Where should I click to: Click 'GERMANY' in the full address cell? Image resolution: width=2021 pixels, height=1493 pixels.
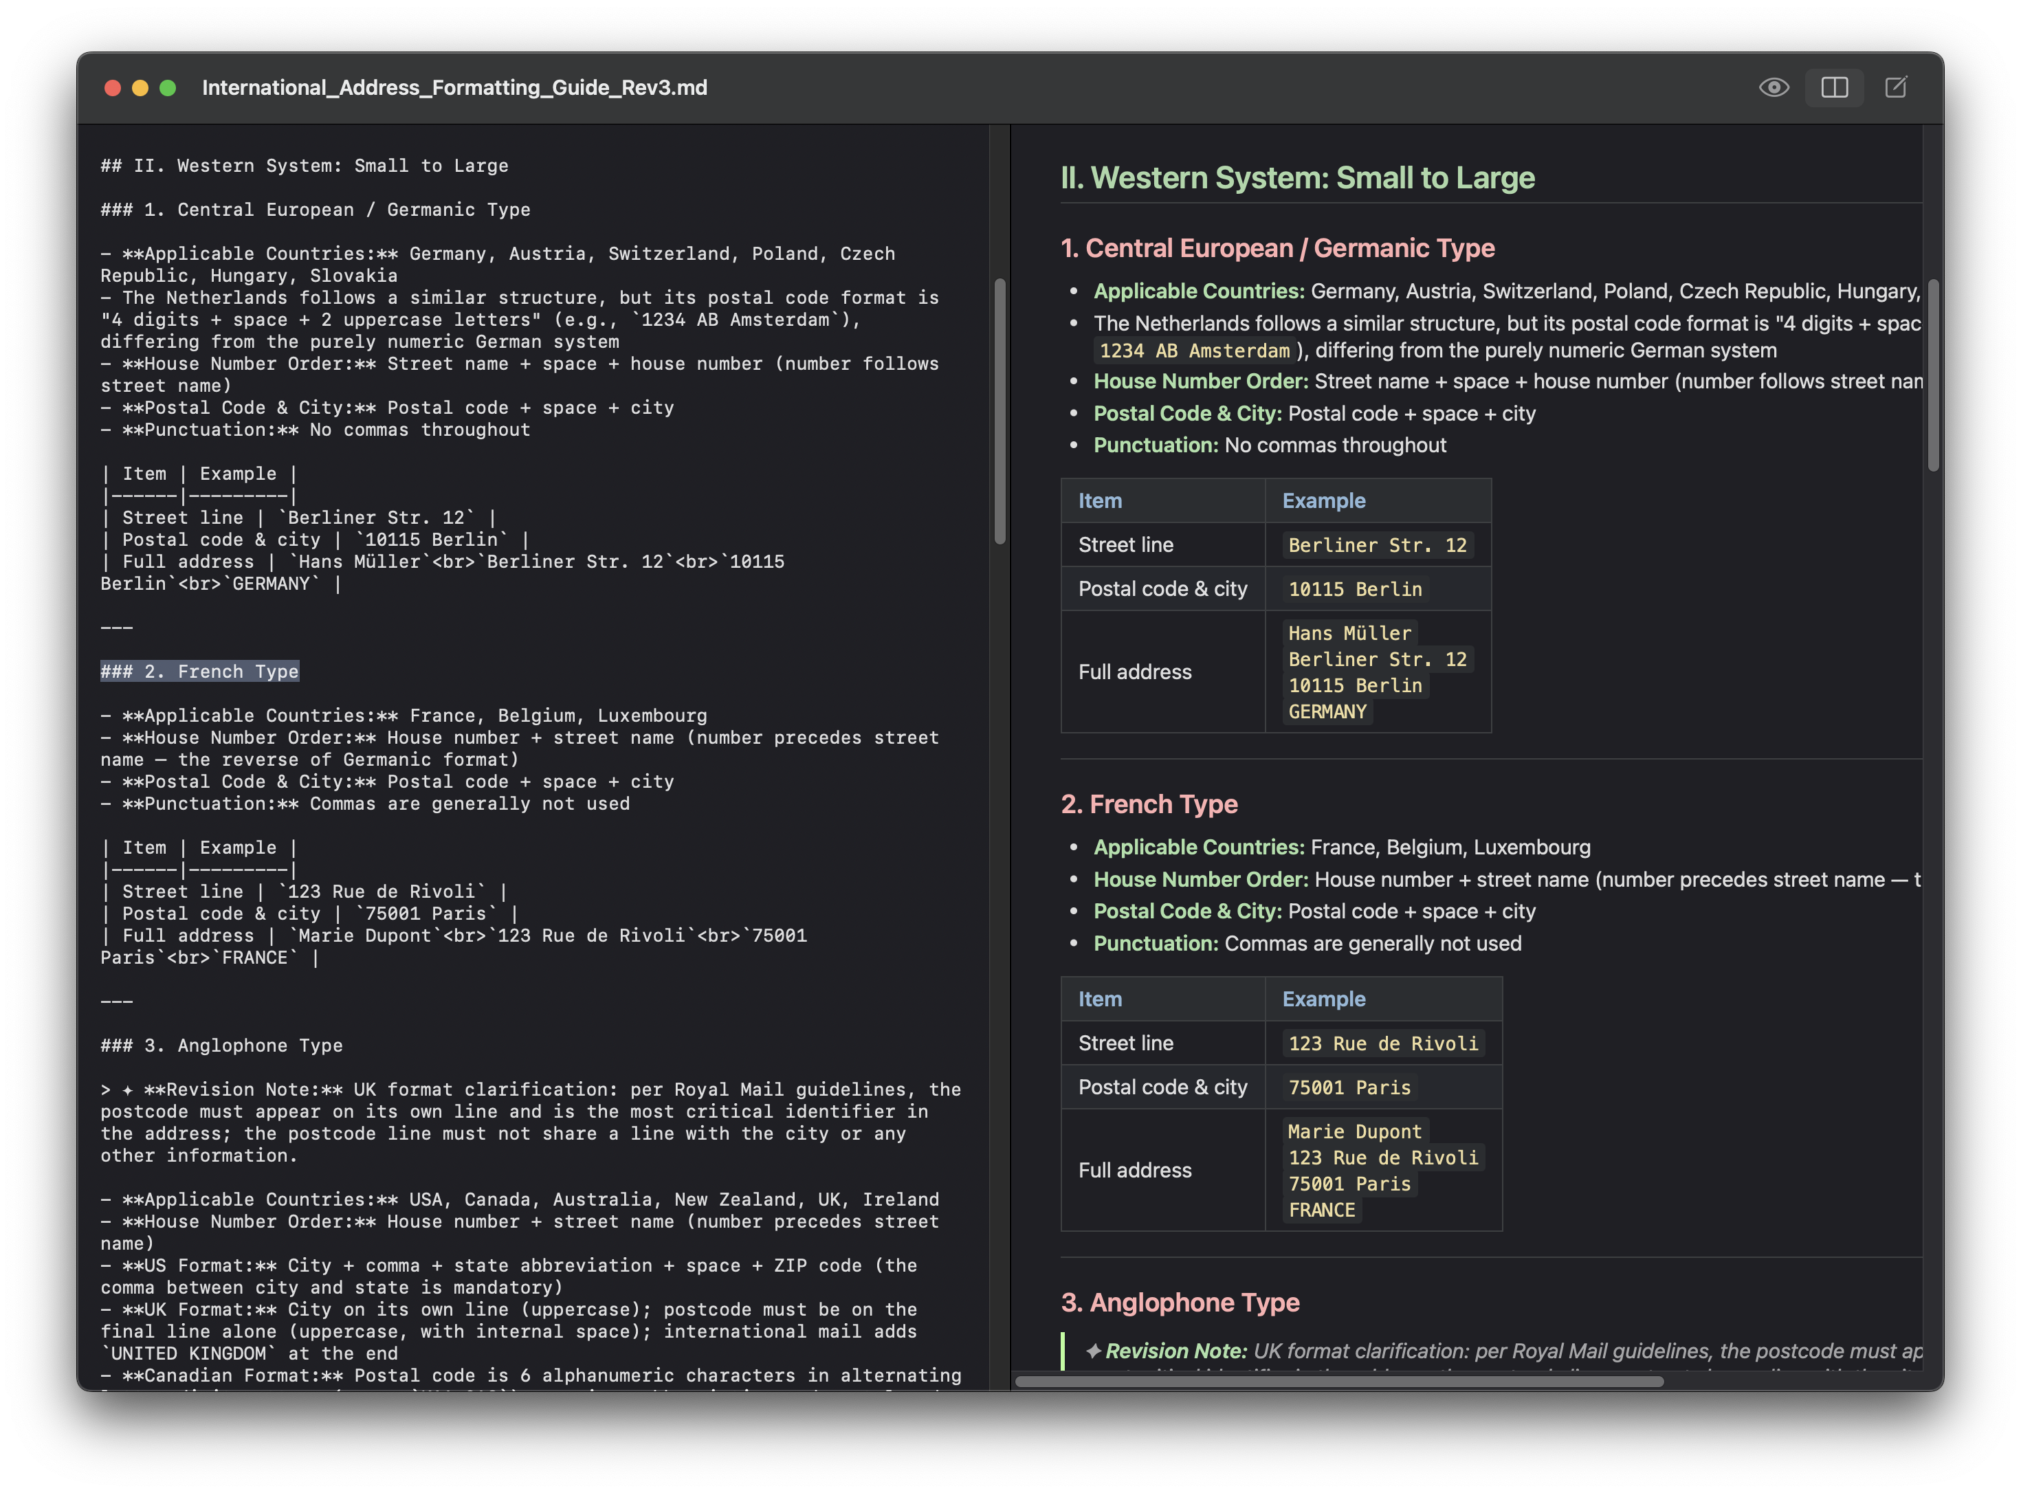1327,712
